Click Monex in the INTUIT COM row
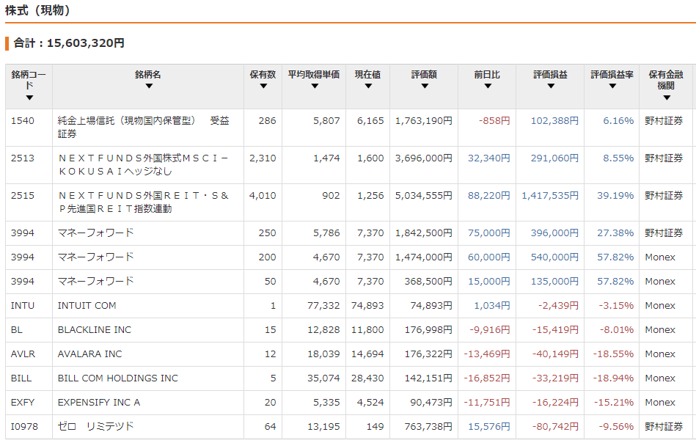 (x=660, y=306)
